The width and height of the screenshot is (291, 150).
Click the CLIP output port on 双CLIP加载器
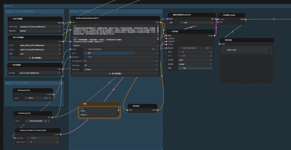63,42
